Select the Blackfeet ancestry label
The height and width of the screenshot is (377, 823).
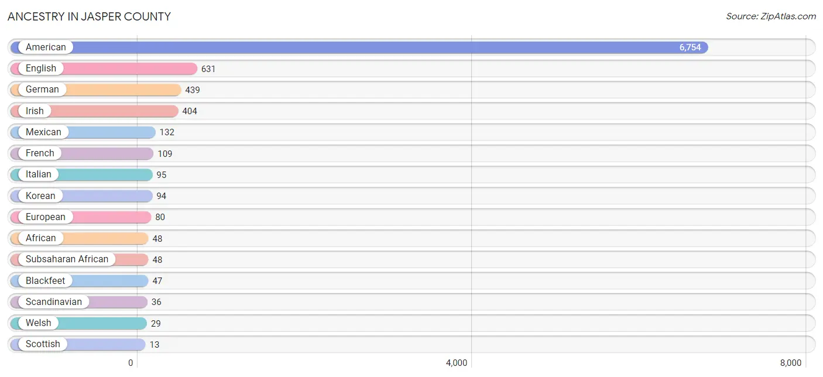coord(46,281)
